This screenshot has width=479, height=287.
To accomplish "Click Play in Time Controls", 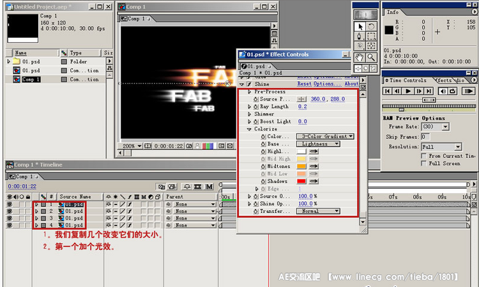I will coord(408,91).
